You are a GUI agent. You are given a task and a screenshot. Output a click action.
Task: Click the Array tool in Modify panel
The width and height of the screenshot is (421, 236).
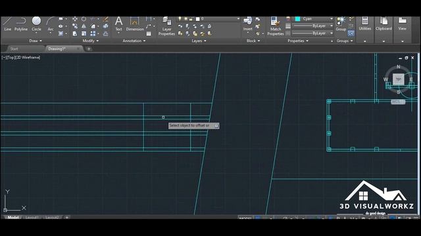pos(93,33)
